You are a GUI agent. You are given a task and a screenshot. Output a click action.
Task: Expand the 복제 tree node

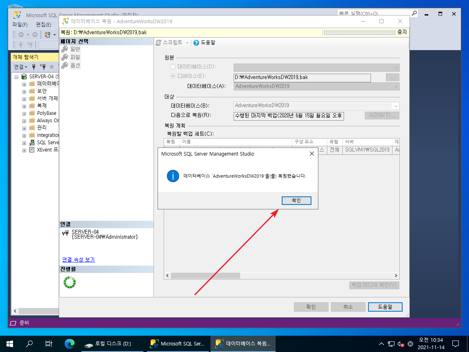coord(24,106)
